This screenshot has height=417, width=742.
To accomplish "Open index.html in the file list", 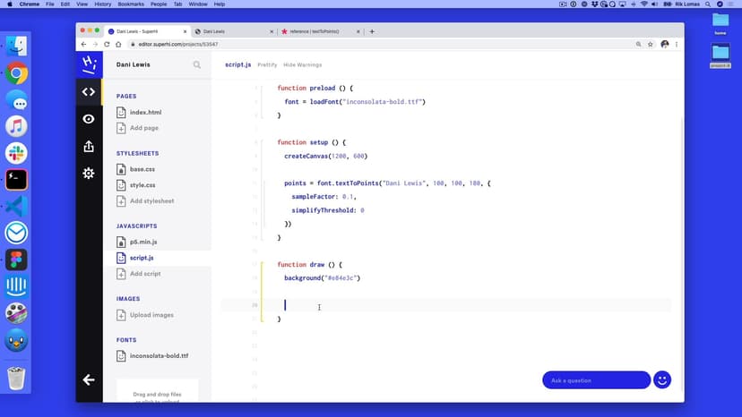I will pos(145,113).
